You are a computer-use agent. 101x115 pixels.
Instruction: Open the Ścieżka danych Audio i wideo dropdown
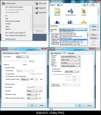tap(71, 60)
